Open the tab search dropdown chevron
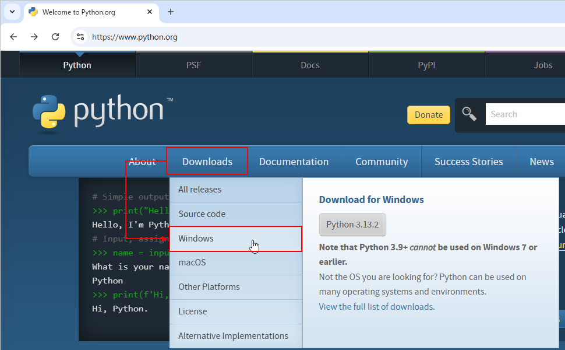 pos(12,12)
